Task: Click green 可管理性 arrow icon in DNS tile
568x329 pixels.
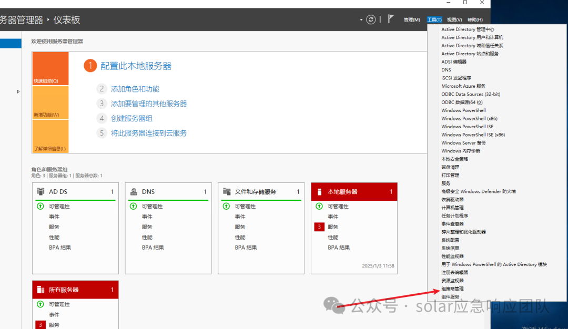Action: click(x=134, y=207)
